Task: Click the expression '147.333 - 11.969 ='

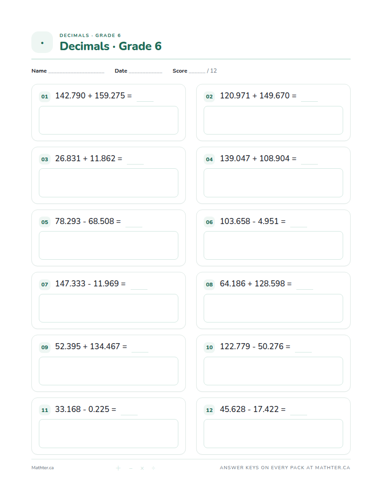Action: coord(90,284)
